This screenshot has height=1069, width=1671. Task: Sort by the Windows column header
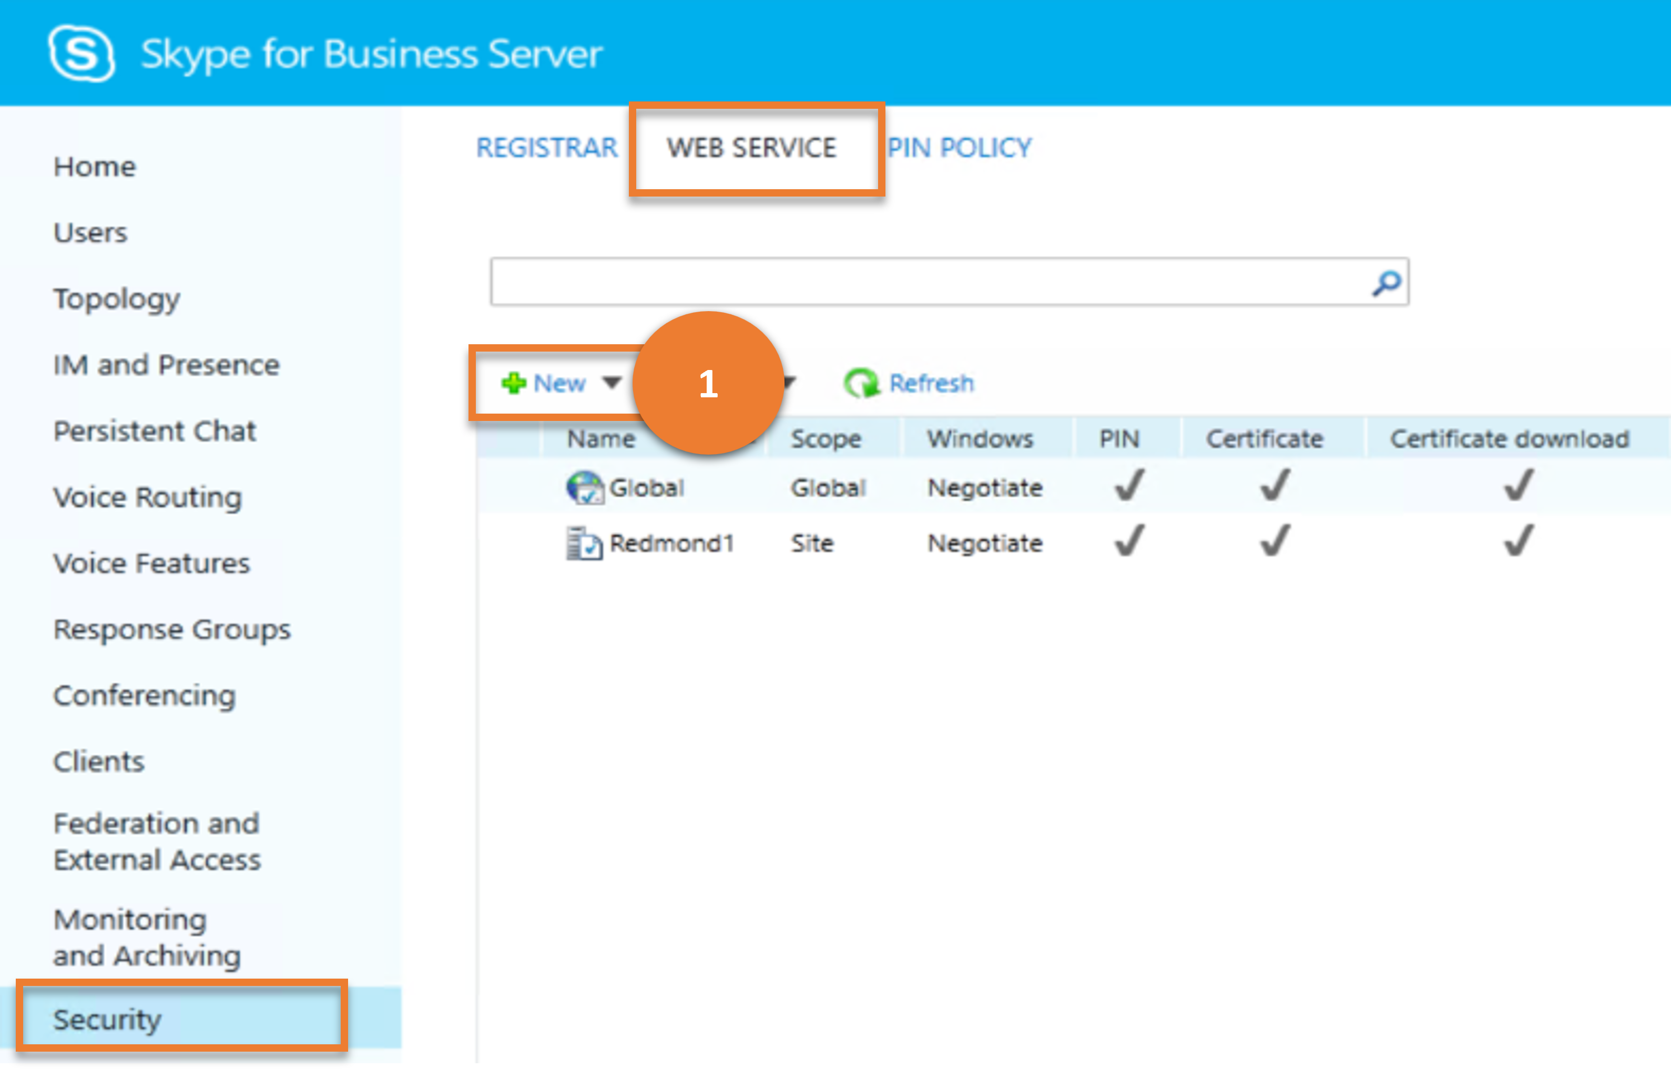[x=980, y=439]
